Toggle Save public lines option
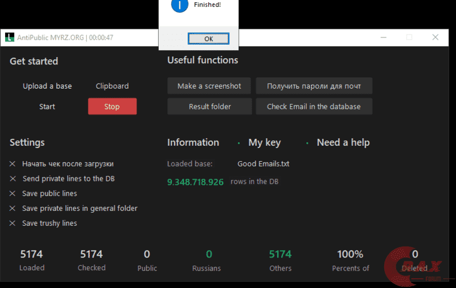This screenshot has height=288, width=456. [13, 194]
